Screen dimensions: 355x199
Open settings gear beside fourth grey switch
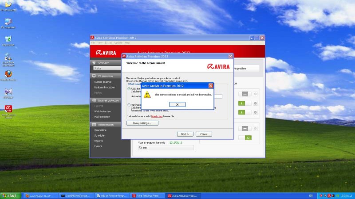pos(255,129)
